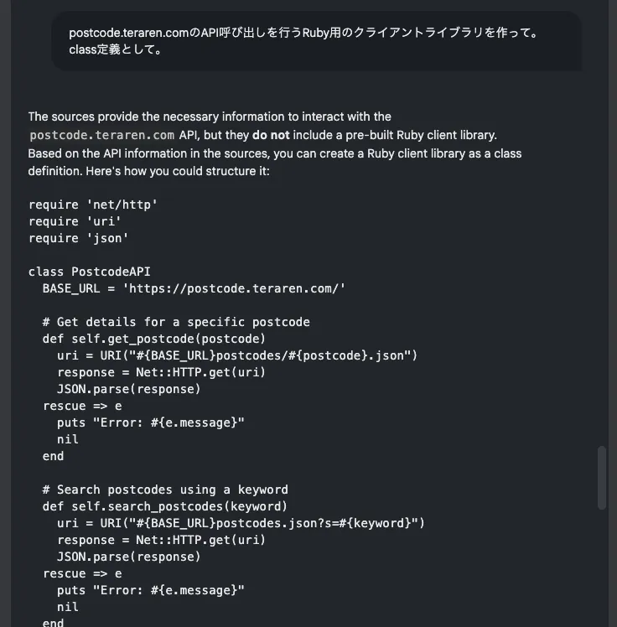The image size is (617, 627).
Task: Click "class定義として。" in the prompt
Action: [116, 49]
